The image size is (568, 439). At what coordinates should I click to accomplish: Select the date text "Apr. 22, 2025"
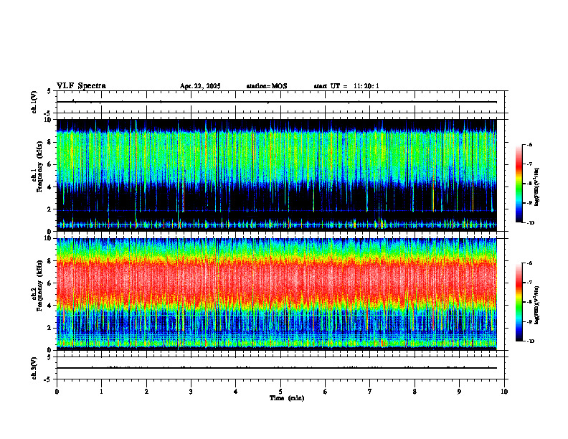pyautogui.click(x=200, y=86)
